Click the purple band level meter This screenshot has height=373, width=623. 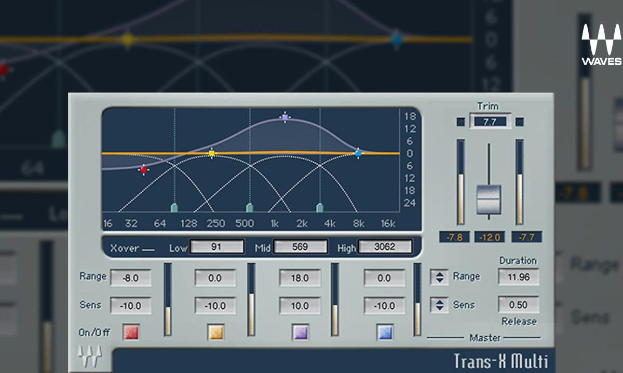(x=335, y=299)
